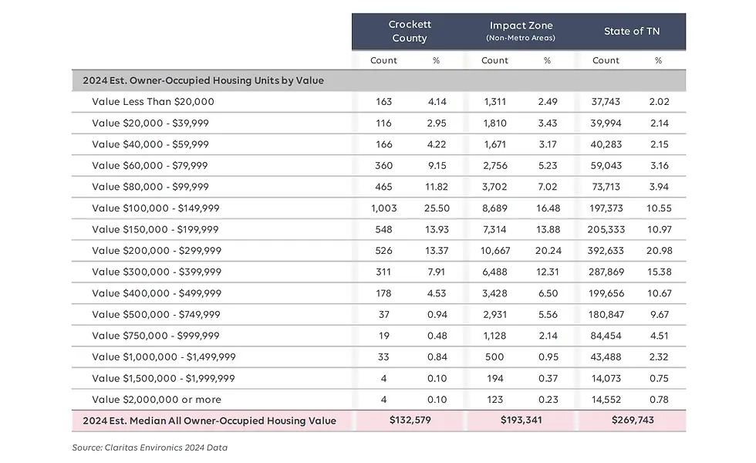Click the 2024 Est. Median All Owner-Occupied Housing Value label

pos(209,421)
